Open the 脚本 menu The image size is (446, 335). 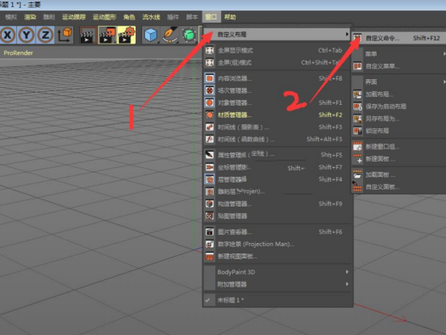[192, 17]
